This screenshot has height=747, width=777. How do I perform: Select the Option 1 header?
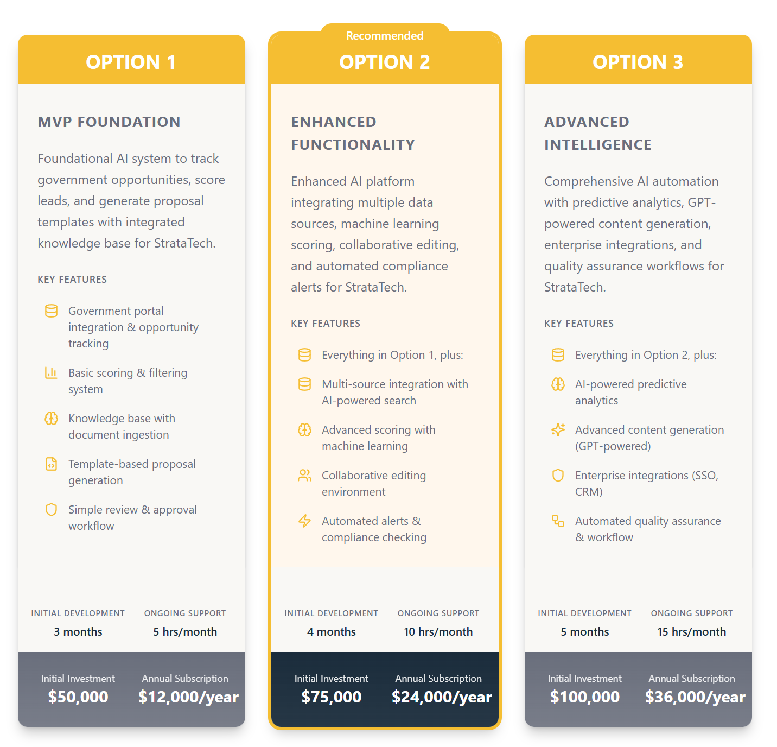click(131, 62)
